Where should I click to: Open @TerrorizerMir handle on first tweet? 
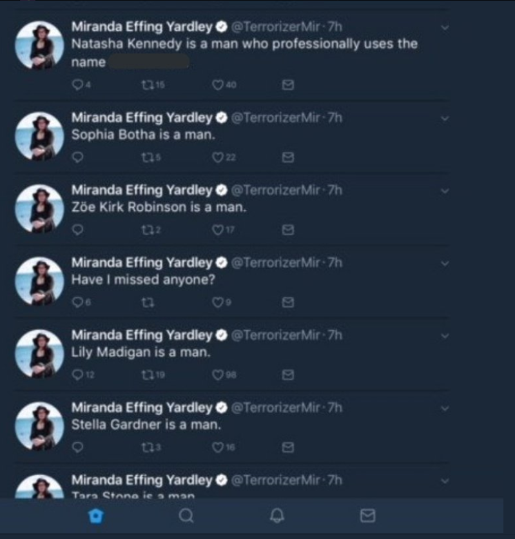click(x=276, y=27)
